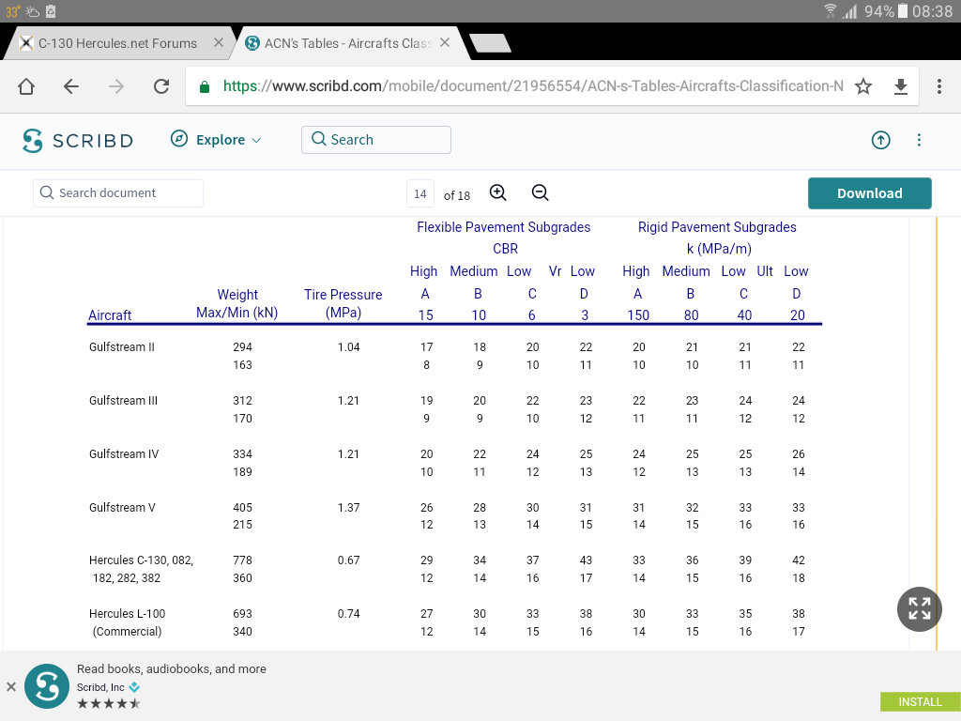Click the browser forward arrow
The image size is (961, 721).
[116, 86]
